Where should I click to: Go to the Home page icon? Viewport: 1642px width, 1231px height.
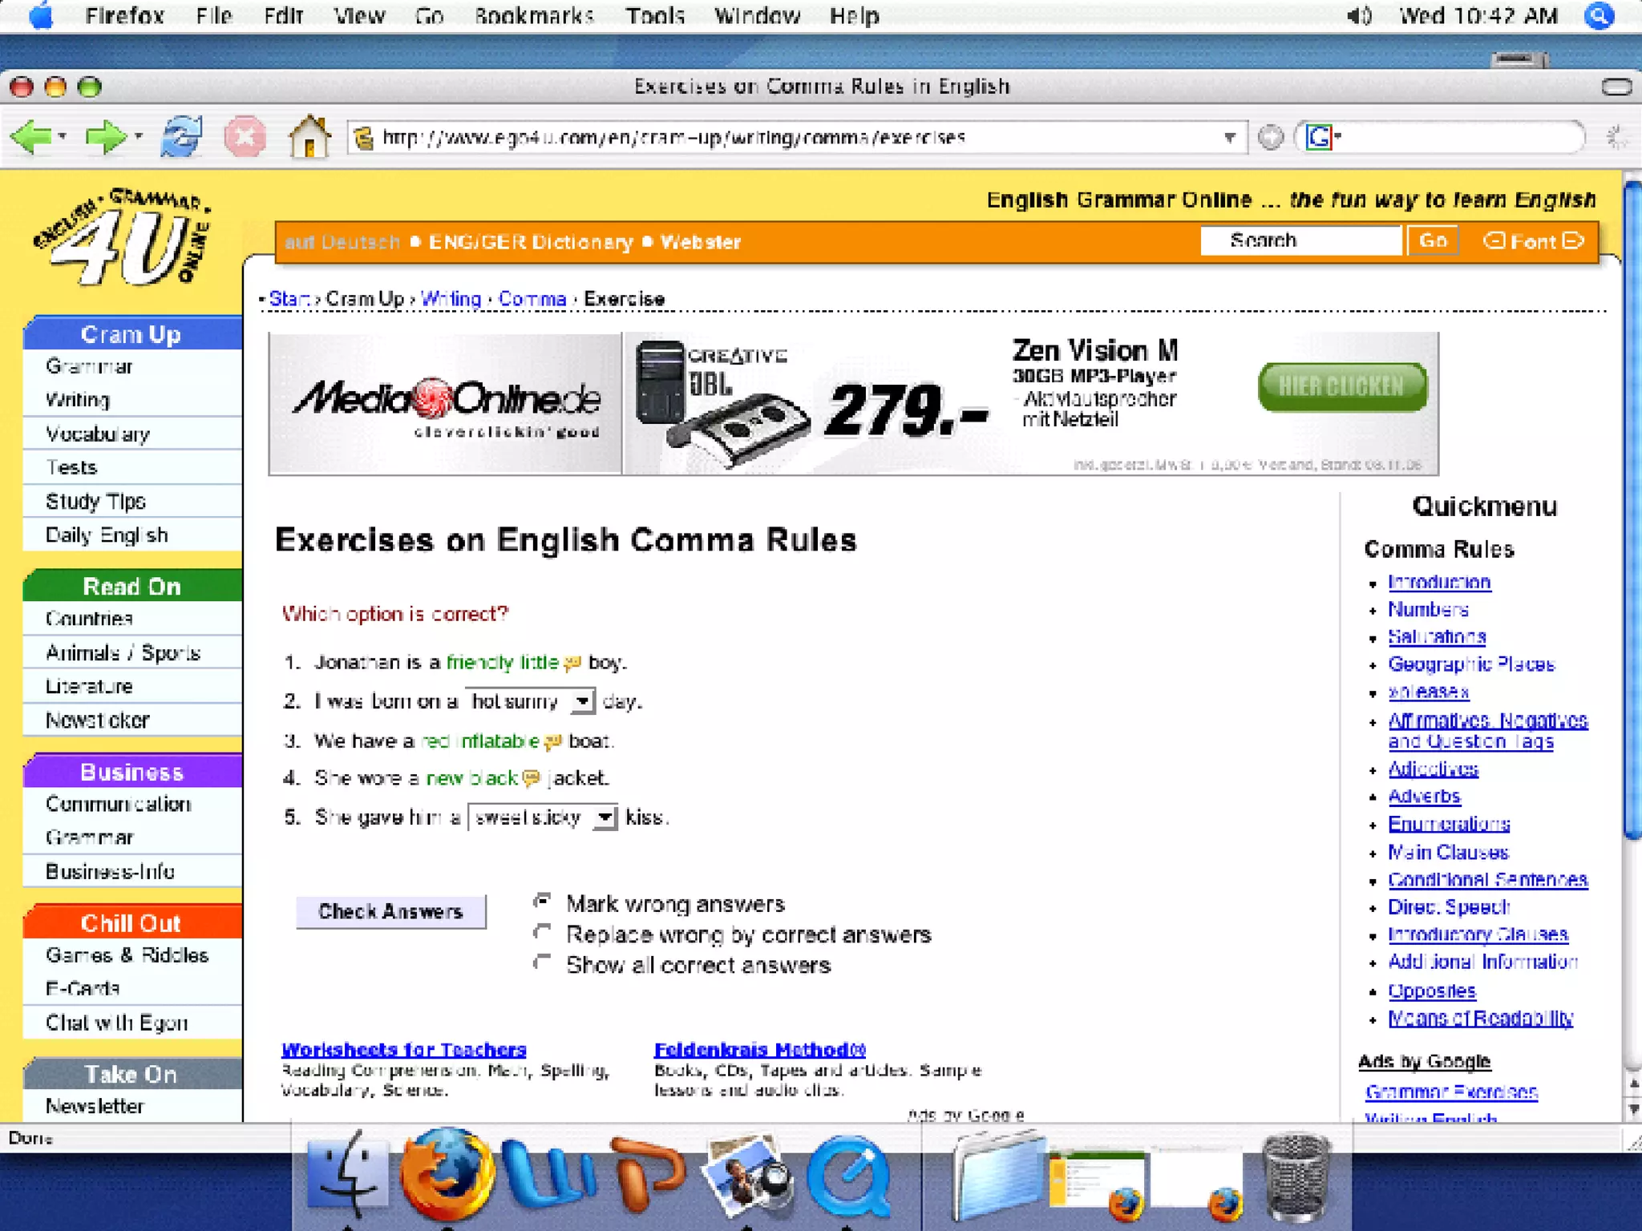(x=309, y=137)
